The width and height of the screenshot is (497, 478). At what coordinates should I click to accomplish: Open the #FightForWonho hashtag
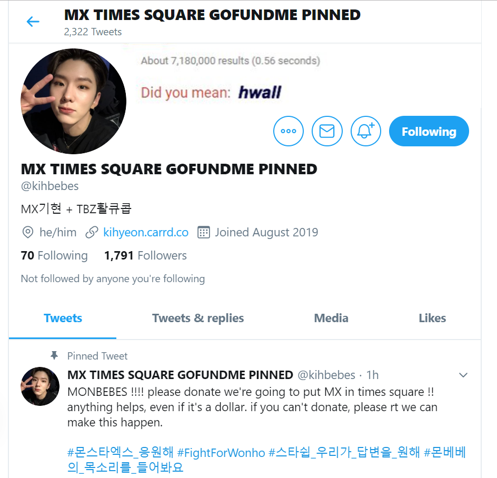pos(221,452)
